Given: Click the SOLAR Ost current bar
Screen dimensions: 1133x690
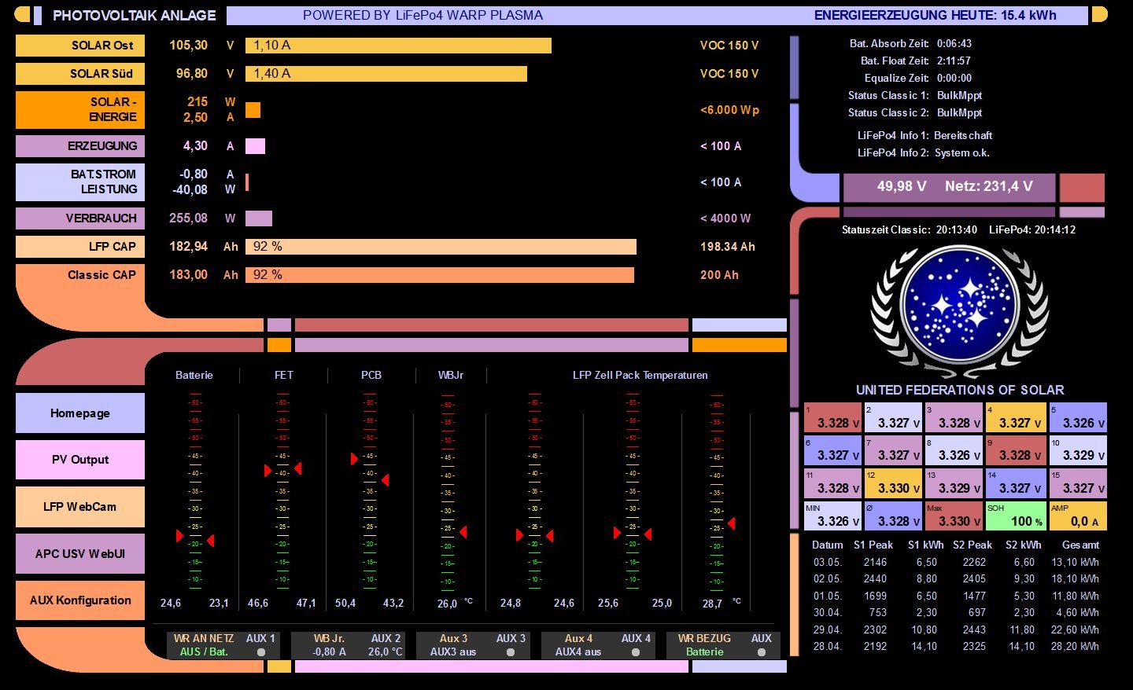Looking at the screenshot, I should tap(398, 46).
